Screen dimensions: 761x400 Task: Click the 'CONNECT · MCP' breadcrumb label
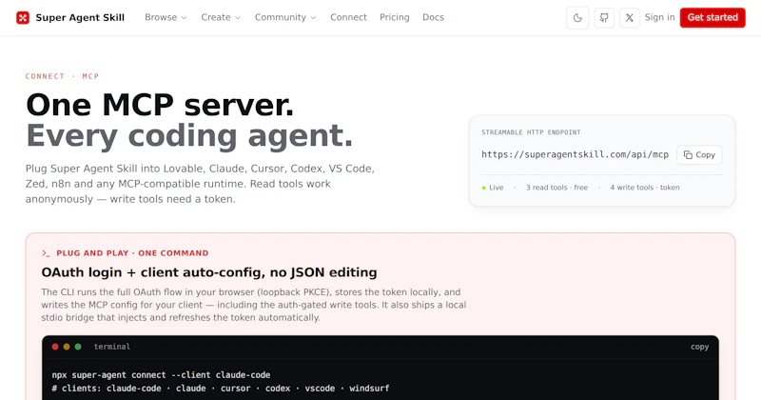click(62, 76)
